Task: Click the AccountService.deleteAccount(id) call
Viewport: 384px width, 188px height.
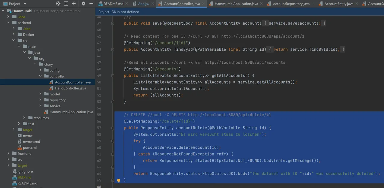Action: tap(182, 147)
